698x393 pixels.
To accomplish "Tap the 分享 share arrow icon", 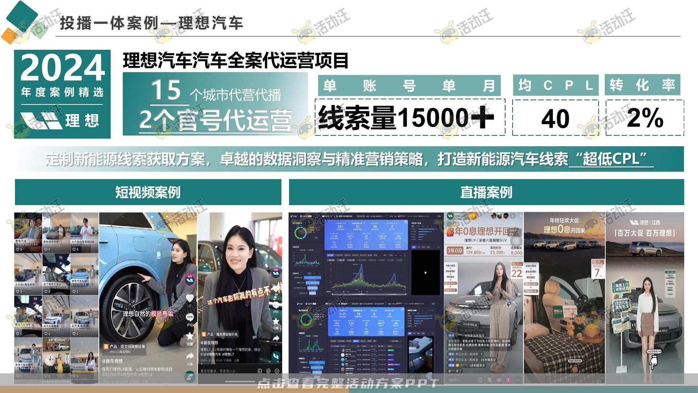I will point(190,355).
